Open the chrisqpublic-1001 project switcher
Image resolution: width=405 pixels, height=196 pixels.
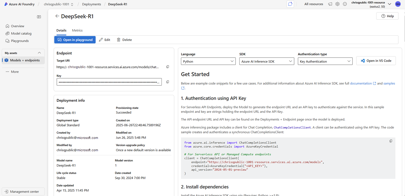(x=59, y=4)
